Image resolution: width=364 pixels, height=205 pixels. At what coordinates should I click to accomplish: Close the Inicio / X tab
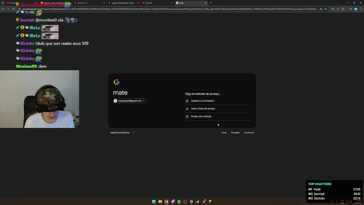[x=104, y=3]
